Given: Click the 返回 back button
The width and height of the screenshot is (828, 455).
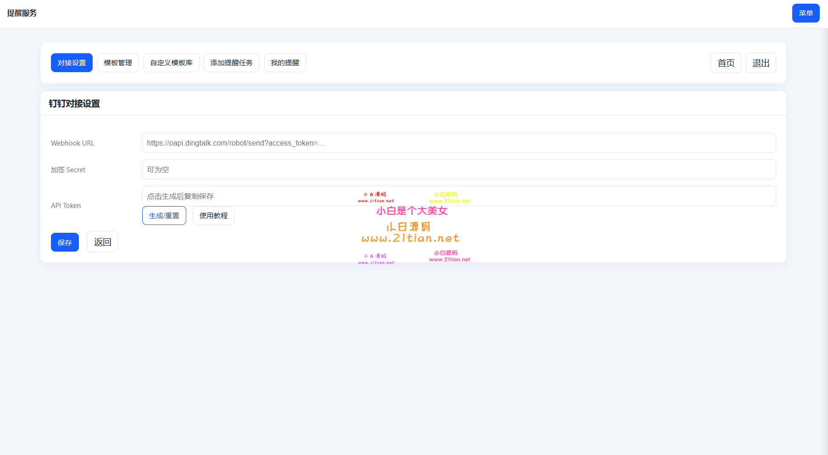Looking at the screenshot, I should pos(102,242).
